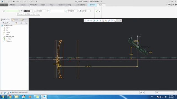Click the New file icon in quick access toolbar
The height and width of the screenshot is (99, 177).
pos(6,2)
